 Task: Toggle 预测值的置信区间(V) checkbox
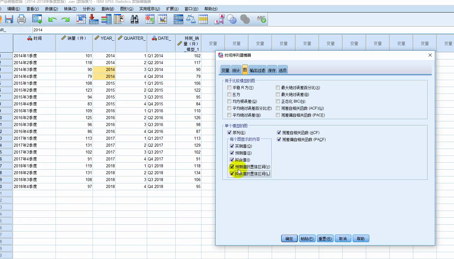232,167
